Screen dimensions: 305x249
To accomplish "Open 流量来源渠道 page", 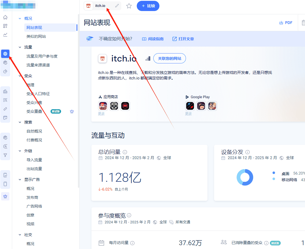I will (38, 65).
